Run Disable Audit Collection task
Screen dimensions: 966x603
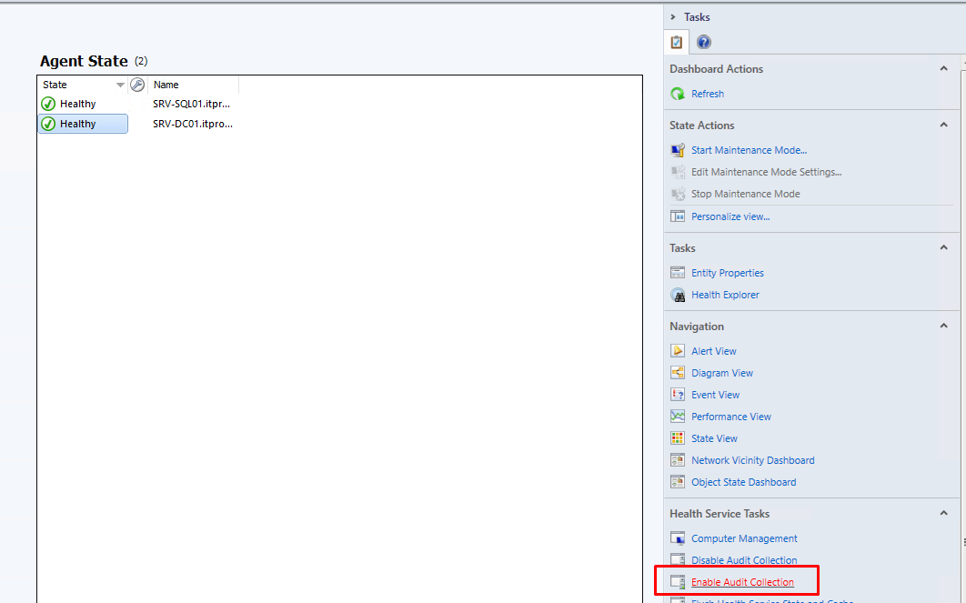point(744,560)
